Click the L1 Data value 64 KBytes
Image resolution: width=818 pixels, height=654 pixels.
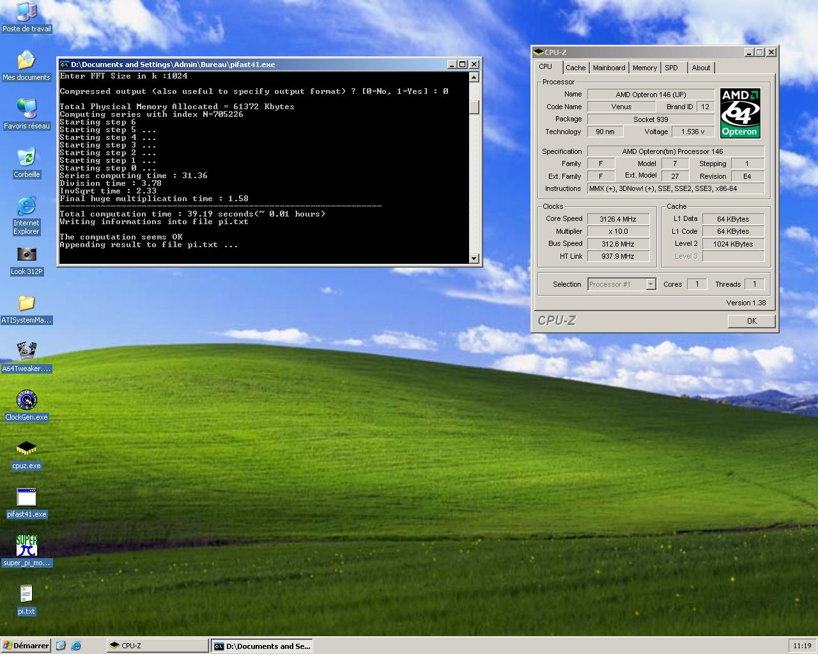coord(733,219)
